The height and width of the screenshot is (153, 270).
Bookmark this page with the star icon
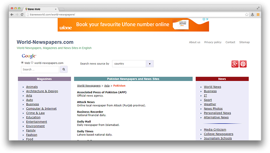click(x=247, y=15)
